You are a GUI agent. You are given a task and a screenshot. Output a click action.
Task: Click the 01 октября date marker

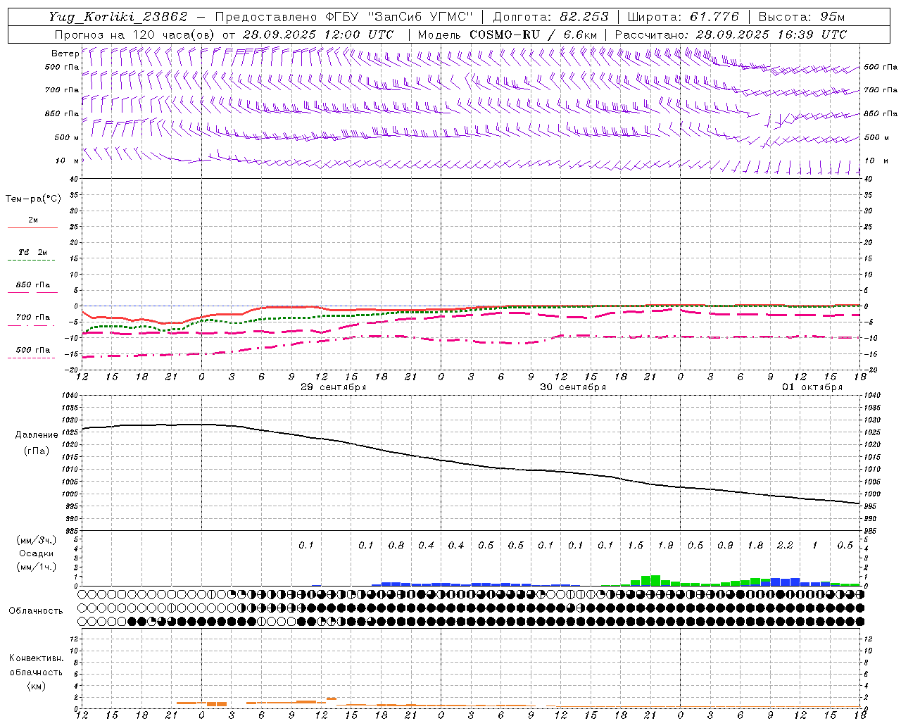click(812, 387)
